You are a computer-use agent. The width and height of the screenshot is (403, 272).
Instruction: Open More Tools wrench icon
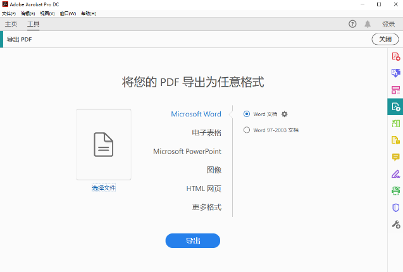(x=396, y=224)
